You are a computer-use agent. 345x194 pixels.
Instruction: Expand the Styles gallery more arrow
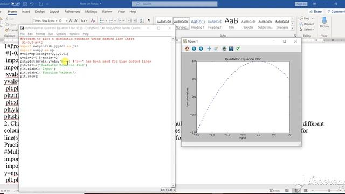click(x=292, y=28)
